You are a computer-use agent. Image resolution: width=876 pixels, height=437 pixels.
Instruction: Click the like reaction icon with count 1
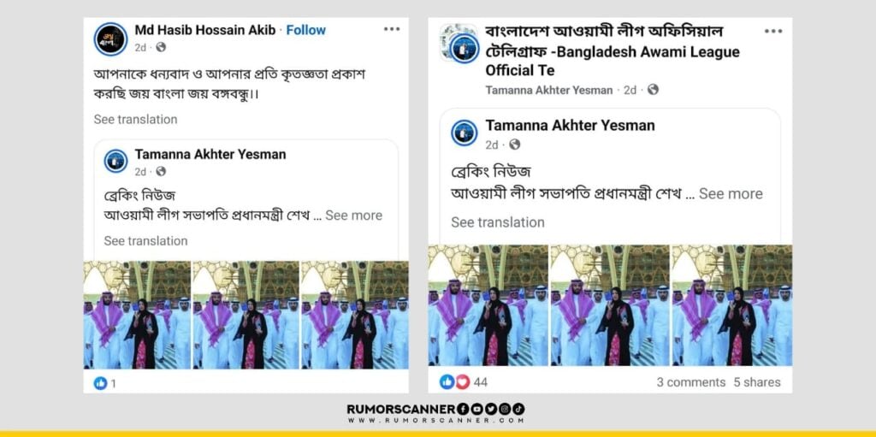coord(100,383)
